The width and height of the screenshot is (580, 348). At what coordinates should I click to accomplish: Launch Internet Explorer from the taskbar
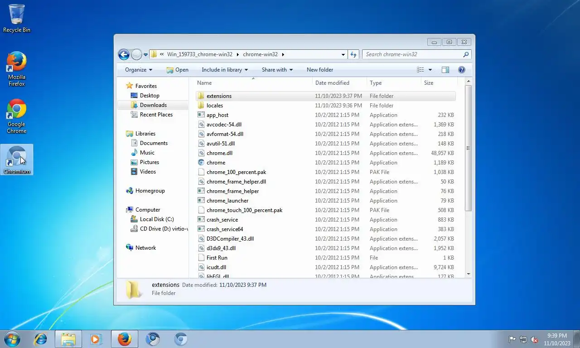pos(41,339)
